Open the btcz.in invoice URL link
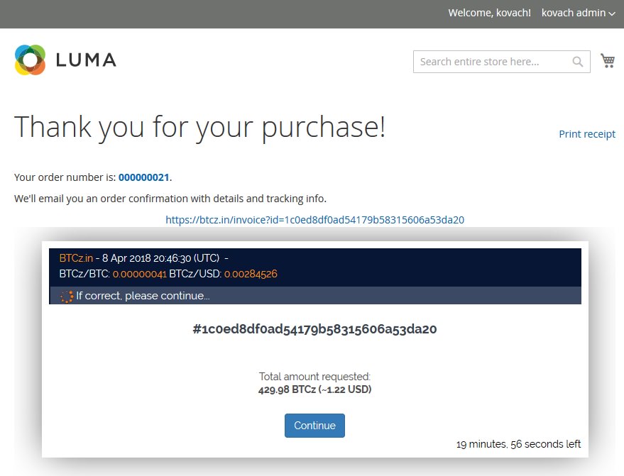Viewport: 624px width, 476px height. pyautogui.click(x=314, y=220)
